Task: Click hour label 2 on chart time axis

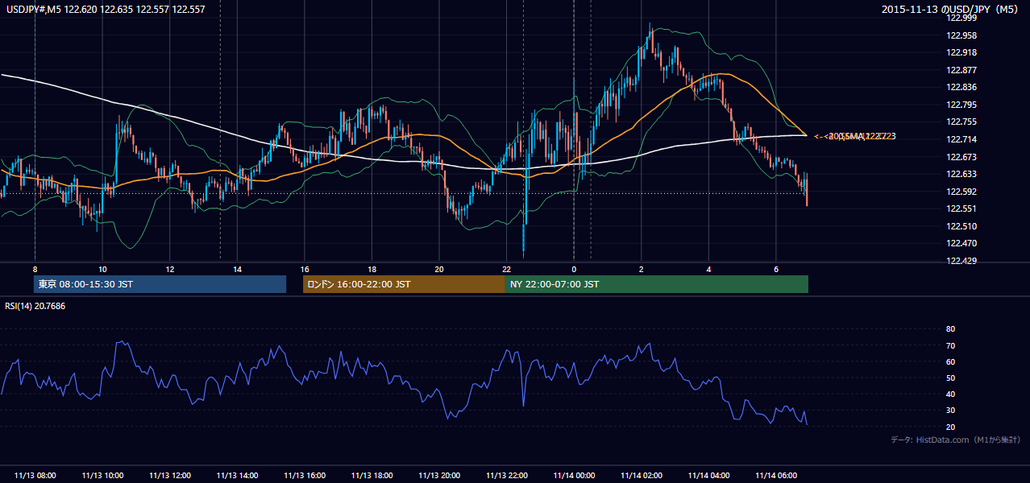Action: [642, 269]
